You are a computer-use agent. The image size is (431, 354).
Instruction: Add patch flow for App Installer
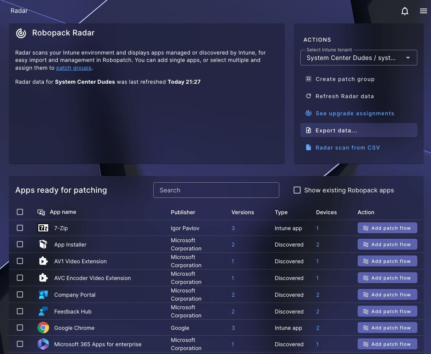387,244
